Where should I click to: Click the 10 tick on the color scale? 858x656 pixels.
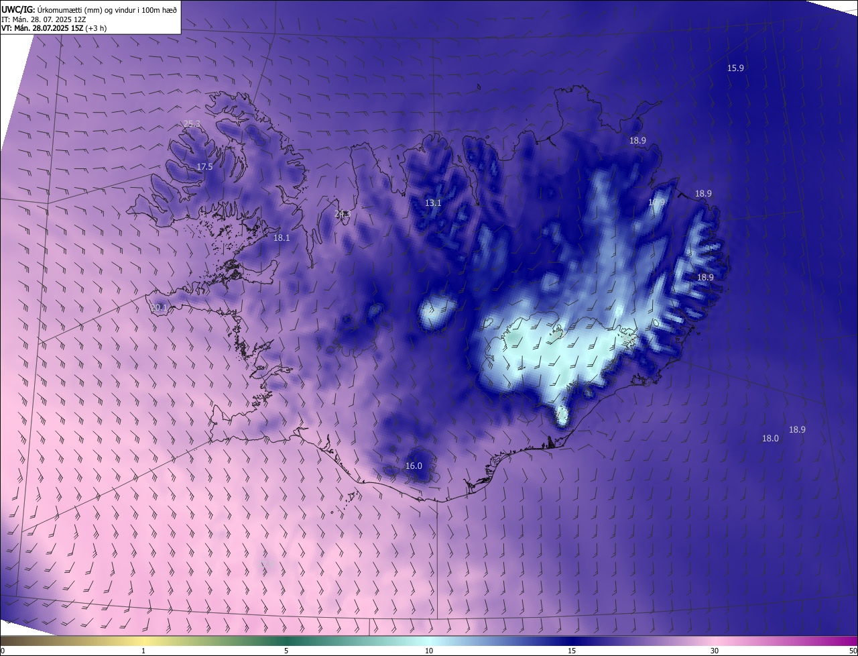tap(429, 651)
